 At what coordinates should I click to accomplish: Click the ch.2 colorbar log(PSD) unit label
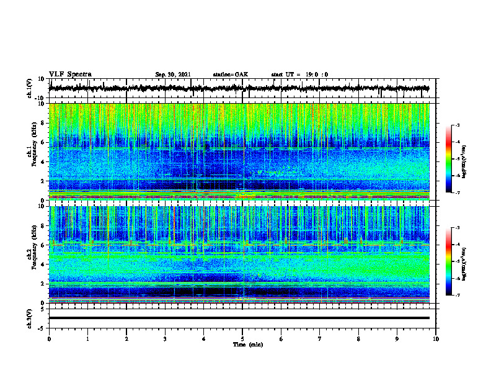464,264
